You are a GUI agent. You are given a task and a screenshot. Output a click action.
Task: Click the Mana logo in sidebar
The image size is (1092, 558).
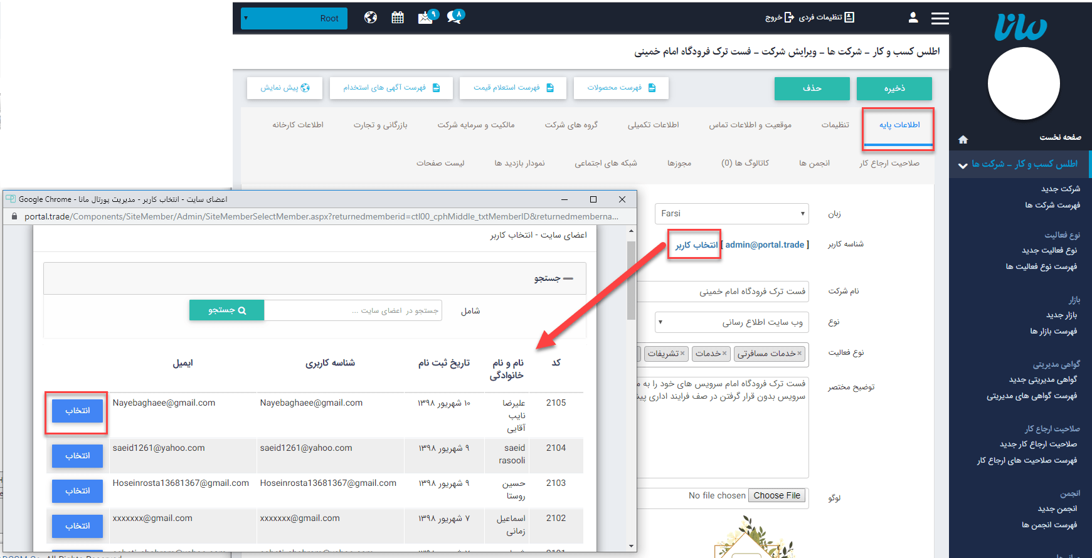(x=1020, y=27)
